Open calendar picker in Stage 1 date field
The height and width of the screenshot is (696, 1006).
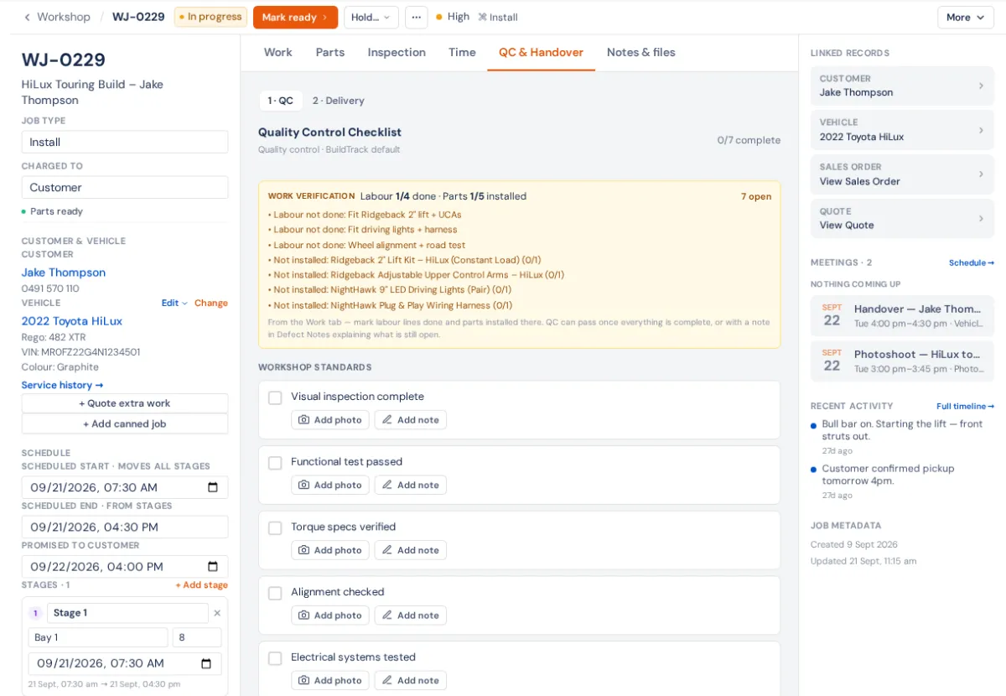point(206,664)
